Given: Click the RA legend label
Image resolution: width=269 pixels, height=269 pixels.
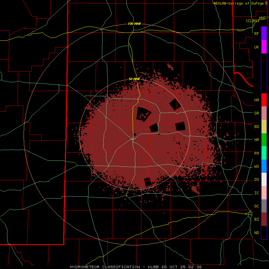Looking at the screenshot, I should click(257, 153).
